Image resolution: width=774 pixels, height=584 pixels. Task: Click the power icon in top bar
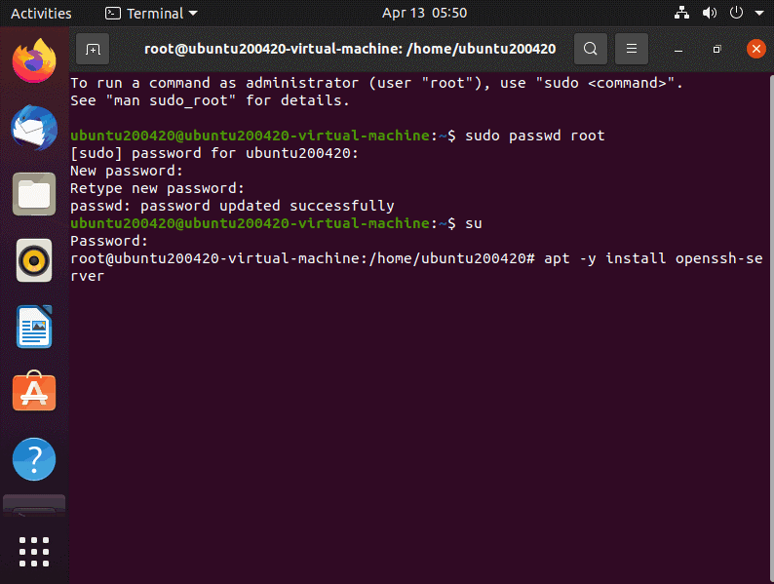736,13
